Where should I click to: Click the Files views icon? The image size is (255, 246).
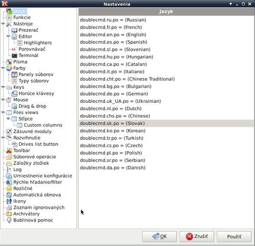[x=9, y=113]
